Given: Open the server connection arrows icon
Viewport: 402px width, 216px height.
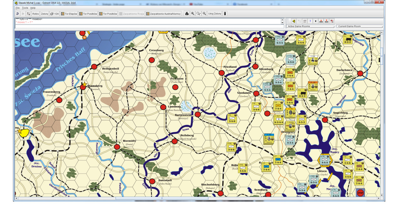Looking at the screenshot, I should pos(28,14).
